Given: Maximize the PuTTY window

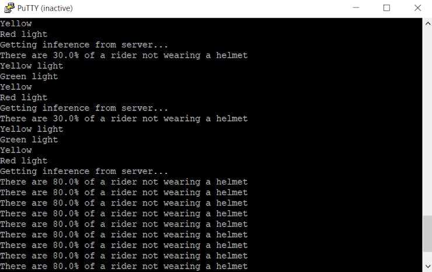Looking at the screenshot, I should [x=386, y=8].
